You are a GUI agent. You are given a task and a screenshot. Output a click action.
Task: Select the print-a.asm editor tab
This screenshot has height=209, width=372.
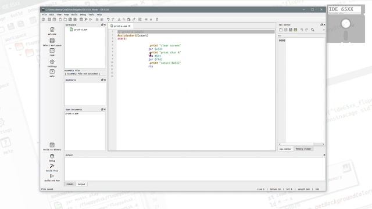pyautogui.click(x=120, y=26)
